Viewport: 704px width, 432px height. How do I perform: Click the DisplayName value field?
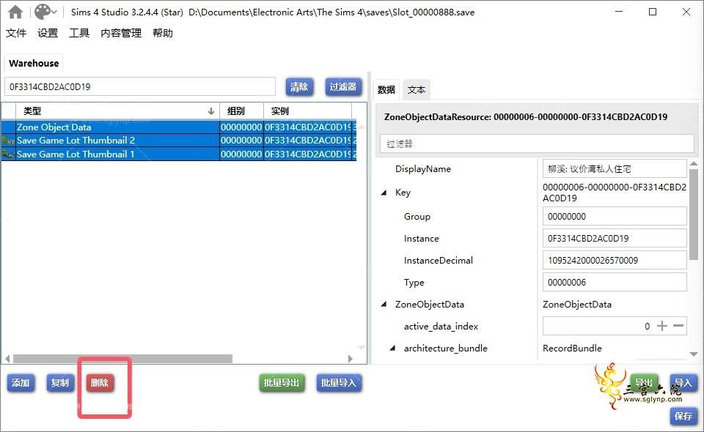615,169
